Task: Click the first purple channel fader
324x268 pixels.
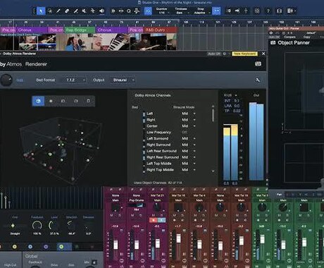Action: click(116, 245)
